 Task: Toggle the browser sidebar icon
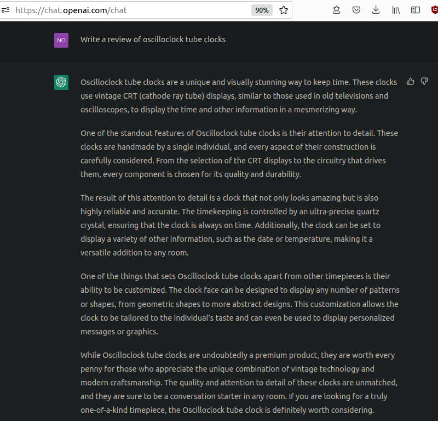click(x=416, y=10)
